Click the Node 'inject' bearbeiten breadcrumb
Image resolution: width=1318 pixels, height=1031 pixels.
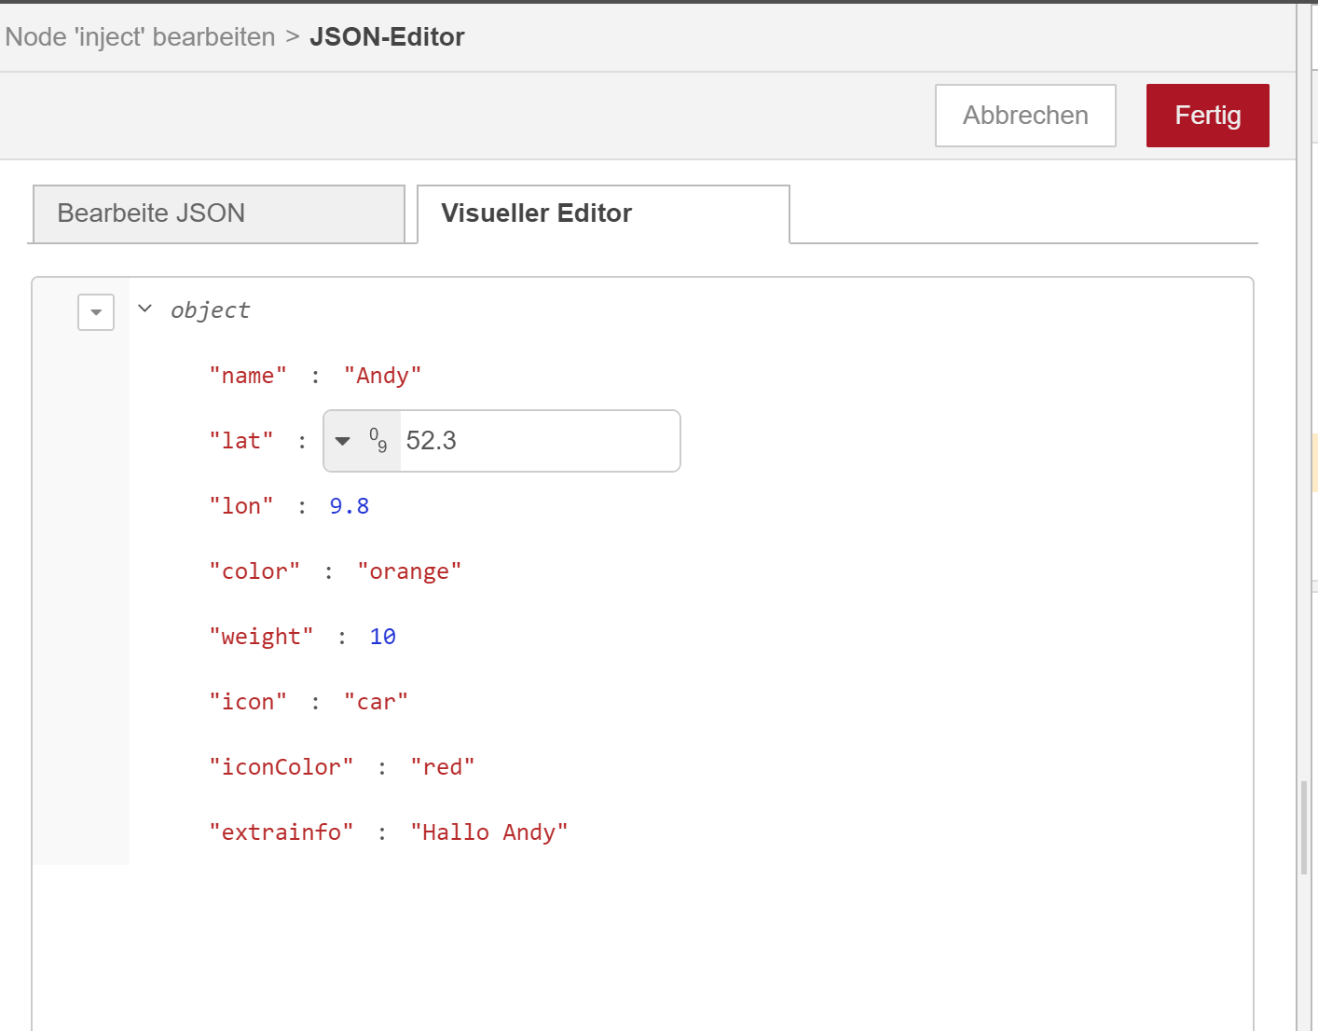pyautogui.click(x=141, y=37)
